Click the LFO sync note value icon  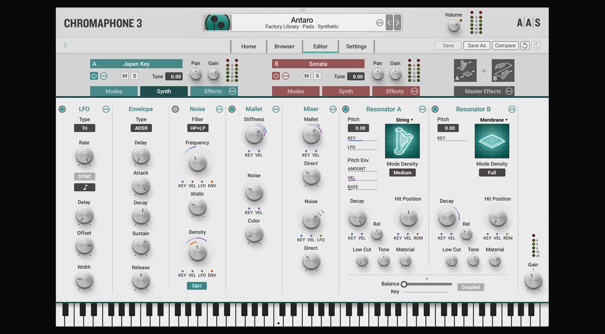(84, 187)
